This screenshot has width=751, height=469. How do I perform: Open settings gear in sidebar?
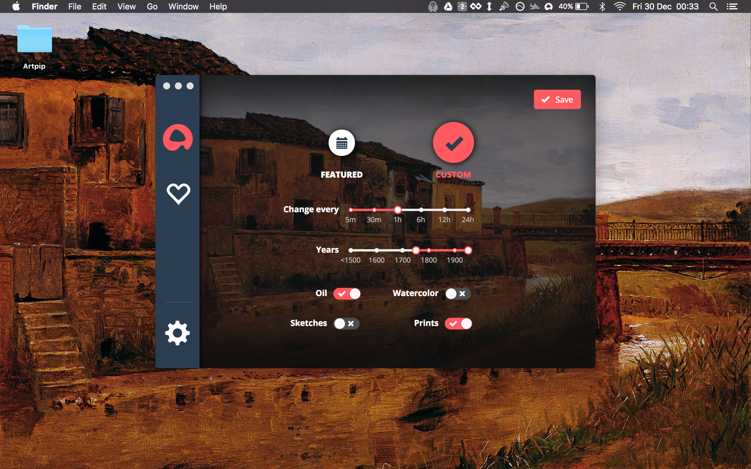[x=177, y=333]
